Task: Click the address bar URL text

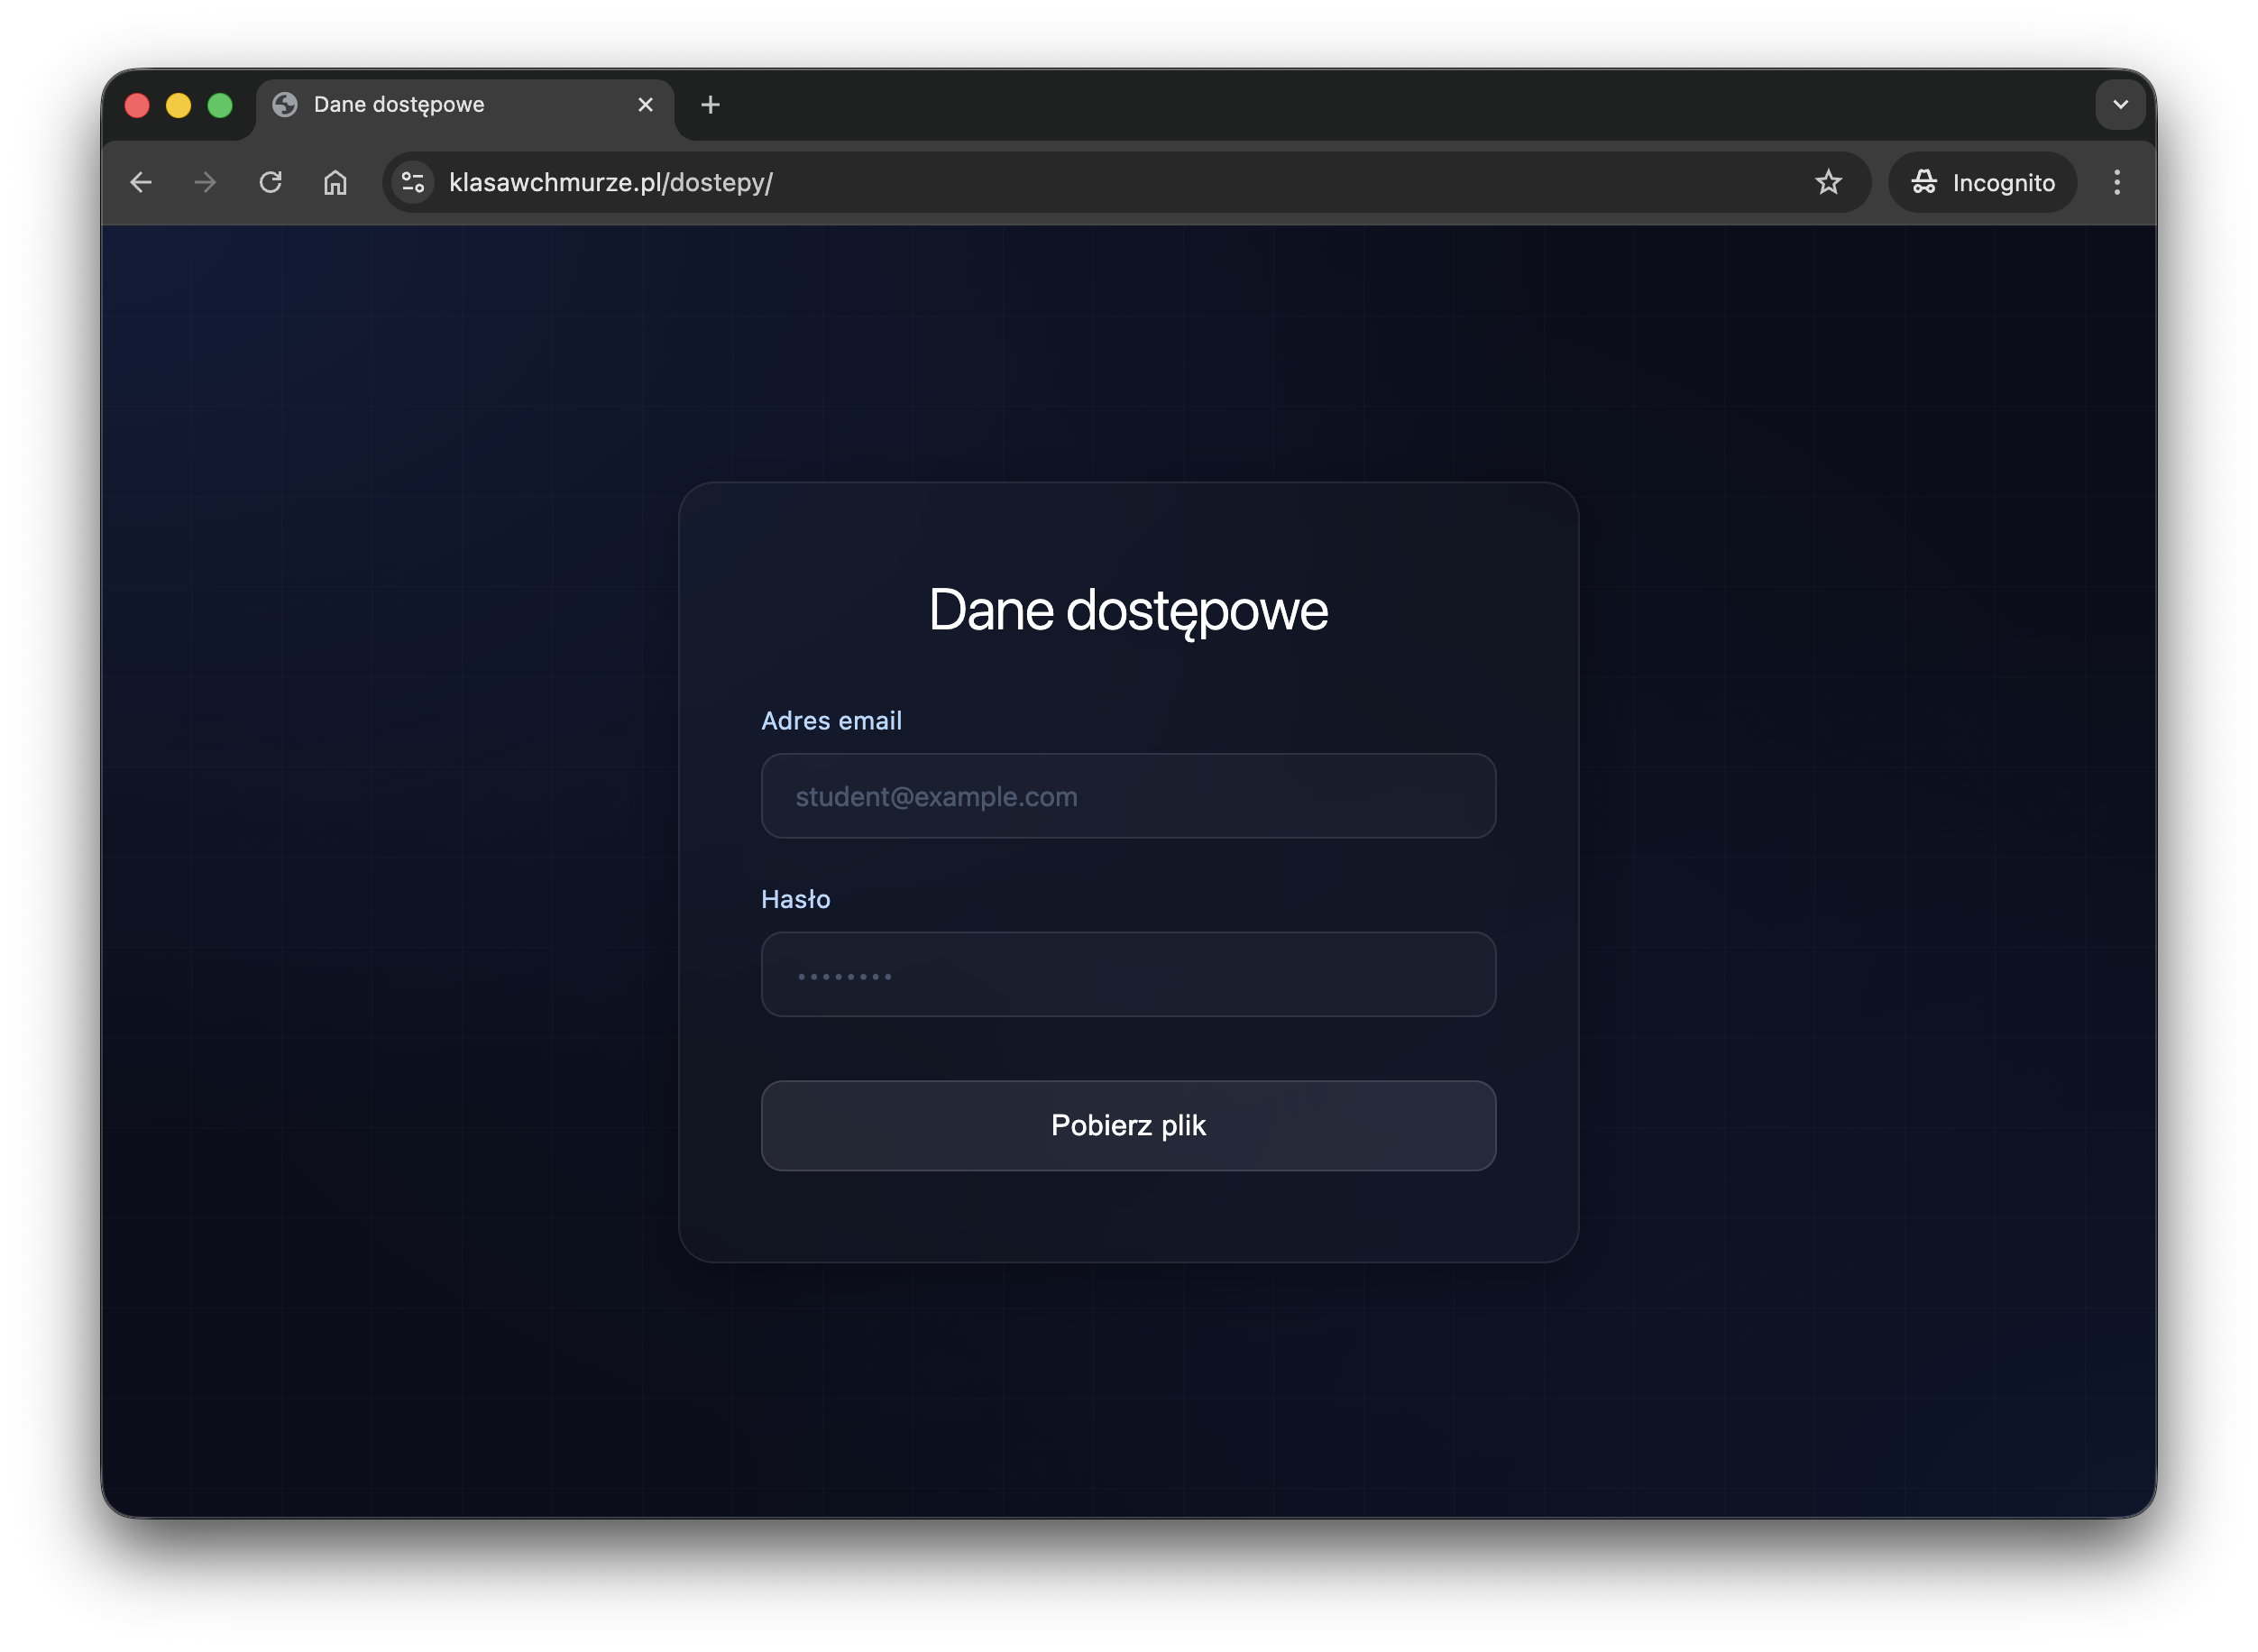Action: click(x=610, y=182)
